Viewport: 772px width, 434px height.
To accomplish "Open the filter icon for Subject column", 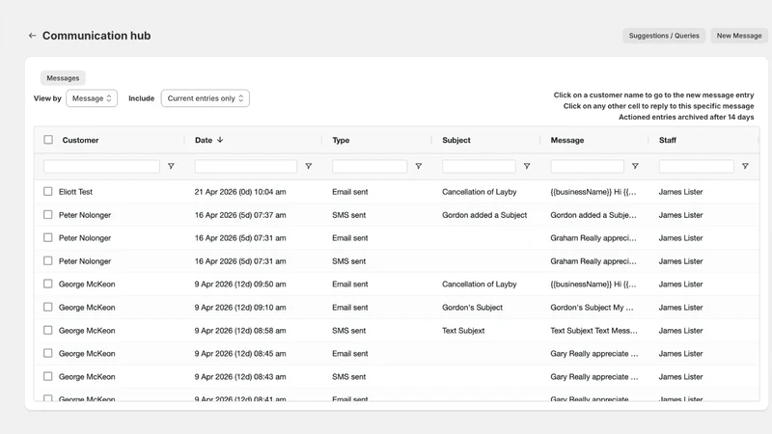I will point(526,166).
